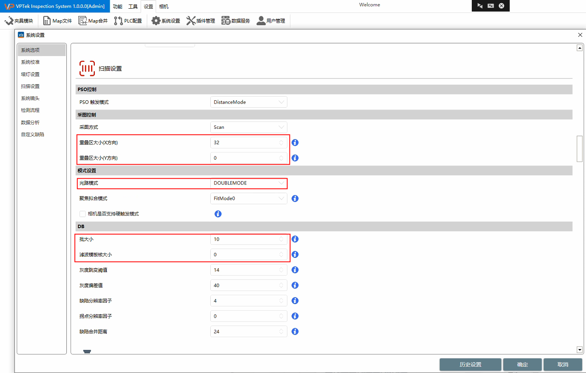
Task: Expand the 聚焦拟合模式 FitMode0 dropdown
Action: point(248,198)
